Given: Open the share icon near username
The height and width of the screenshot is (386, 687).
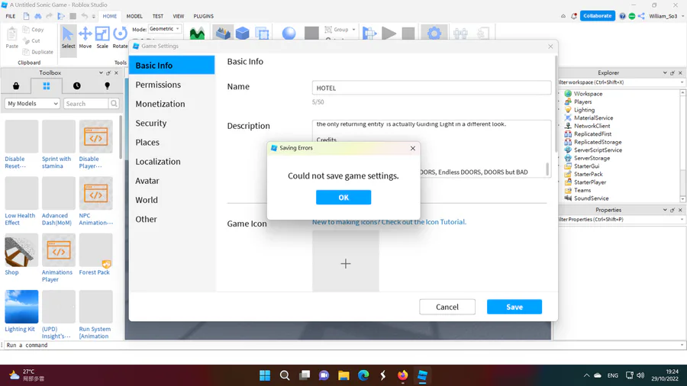Looking at the screenshot, I should (x=641, y=16).
